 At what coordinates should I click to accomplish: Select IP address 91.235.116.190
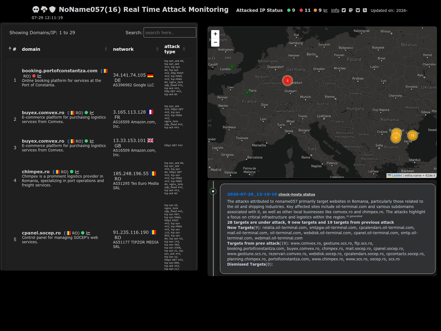pyautogui.click(x=131, y=233)
